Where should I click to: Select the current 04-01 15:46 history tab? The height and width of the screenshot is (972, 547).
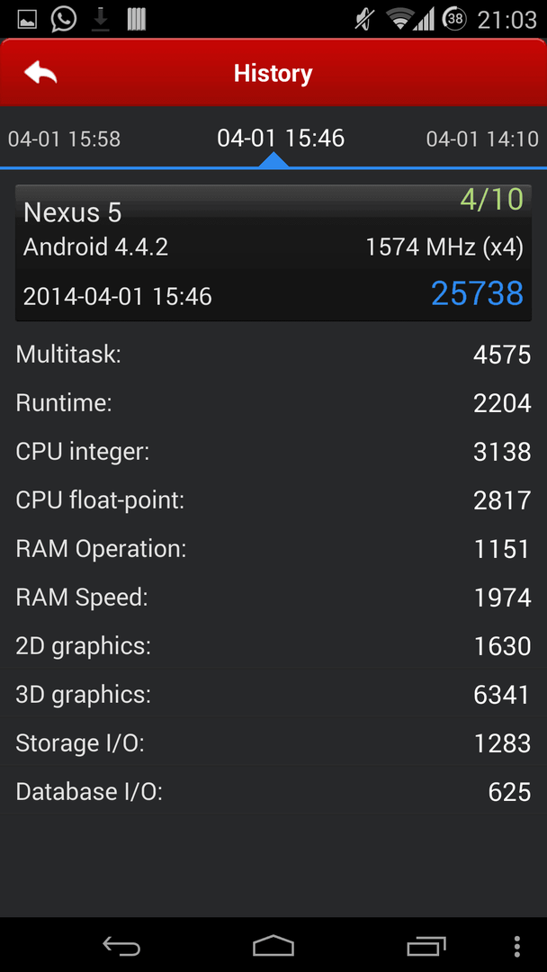tap(281, 138)
